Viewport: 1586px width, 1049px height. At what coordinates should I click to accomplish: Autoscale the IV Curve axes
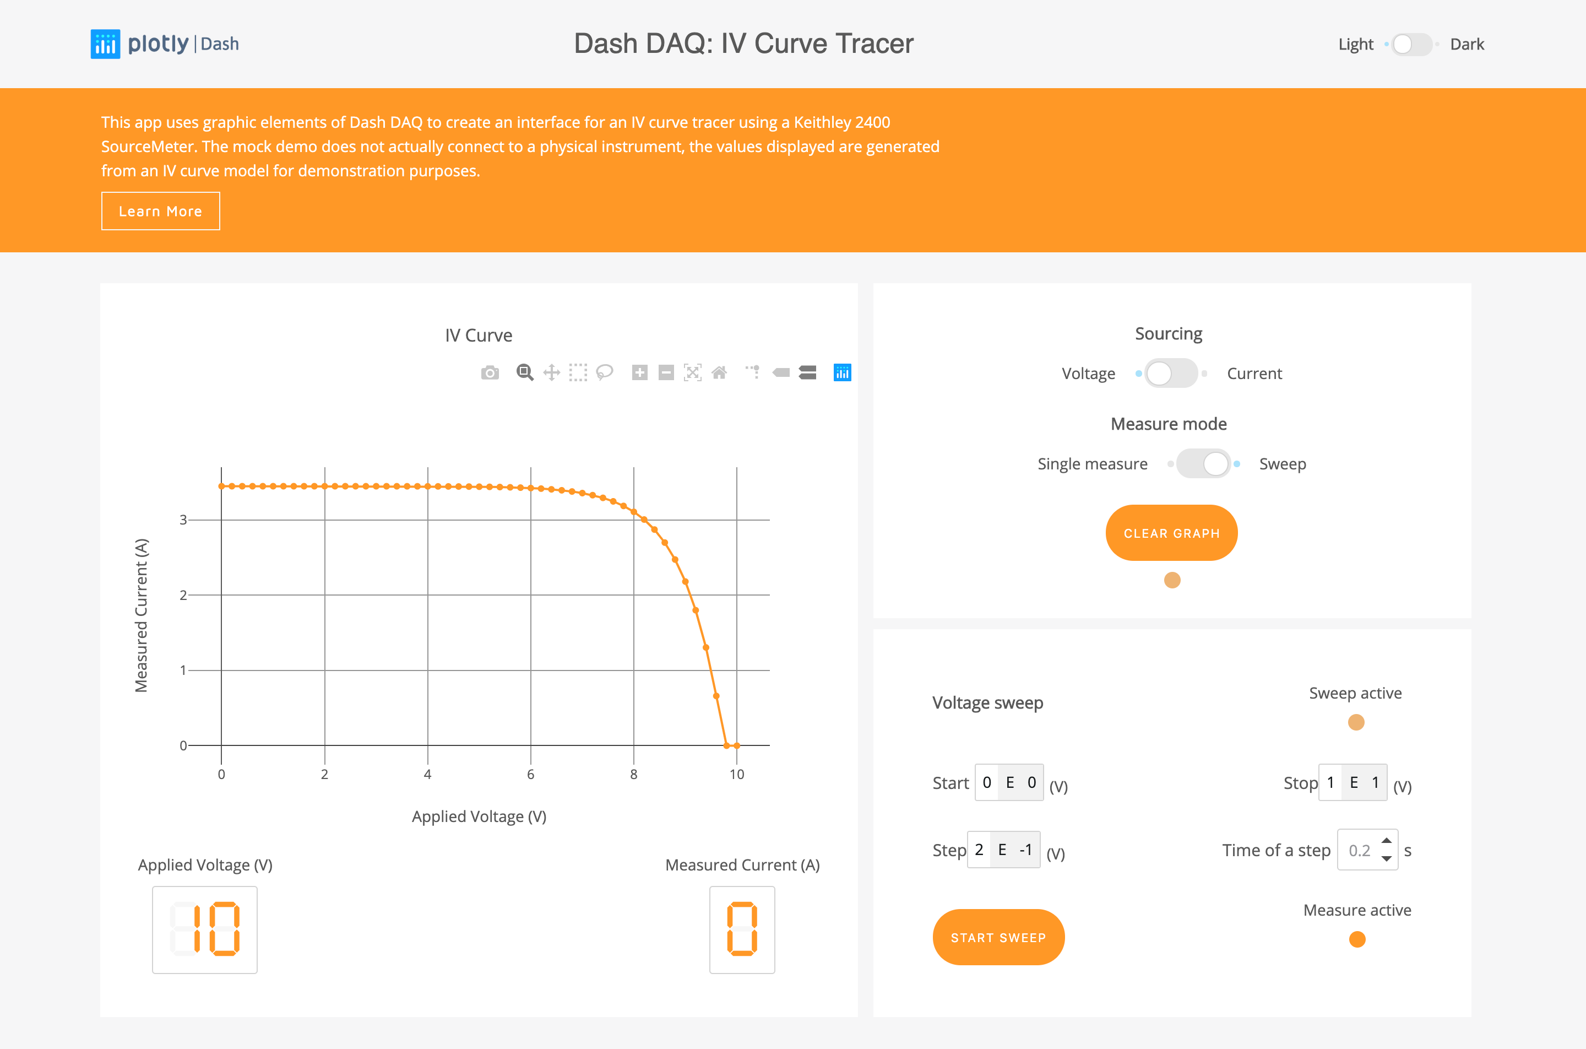click(x=693, y=372)
